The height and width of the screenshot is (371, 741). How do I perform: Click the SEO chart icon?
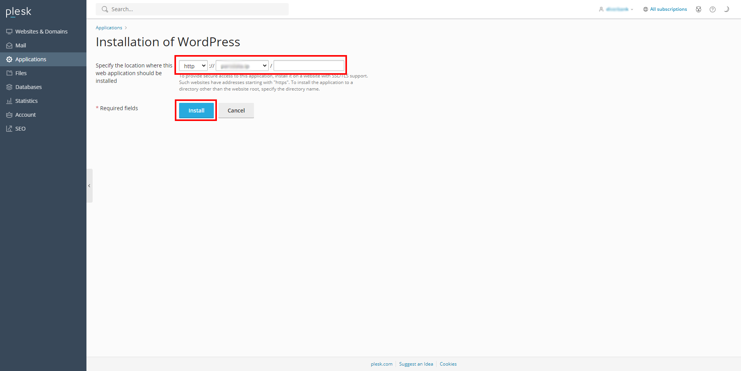pyautogui.click(x=9, y=129)
